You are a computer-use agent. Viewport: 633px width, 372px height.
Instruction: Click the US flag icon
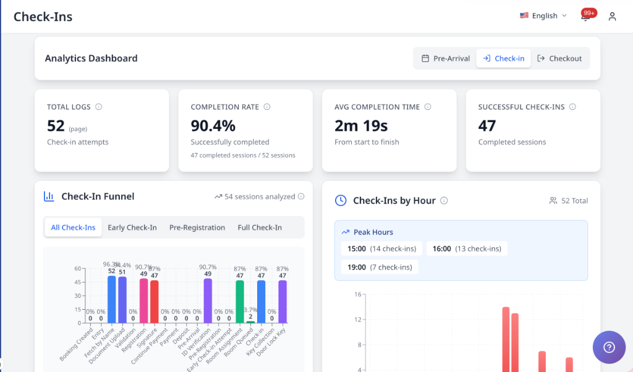[x=525, y=15]
